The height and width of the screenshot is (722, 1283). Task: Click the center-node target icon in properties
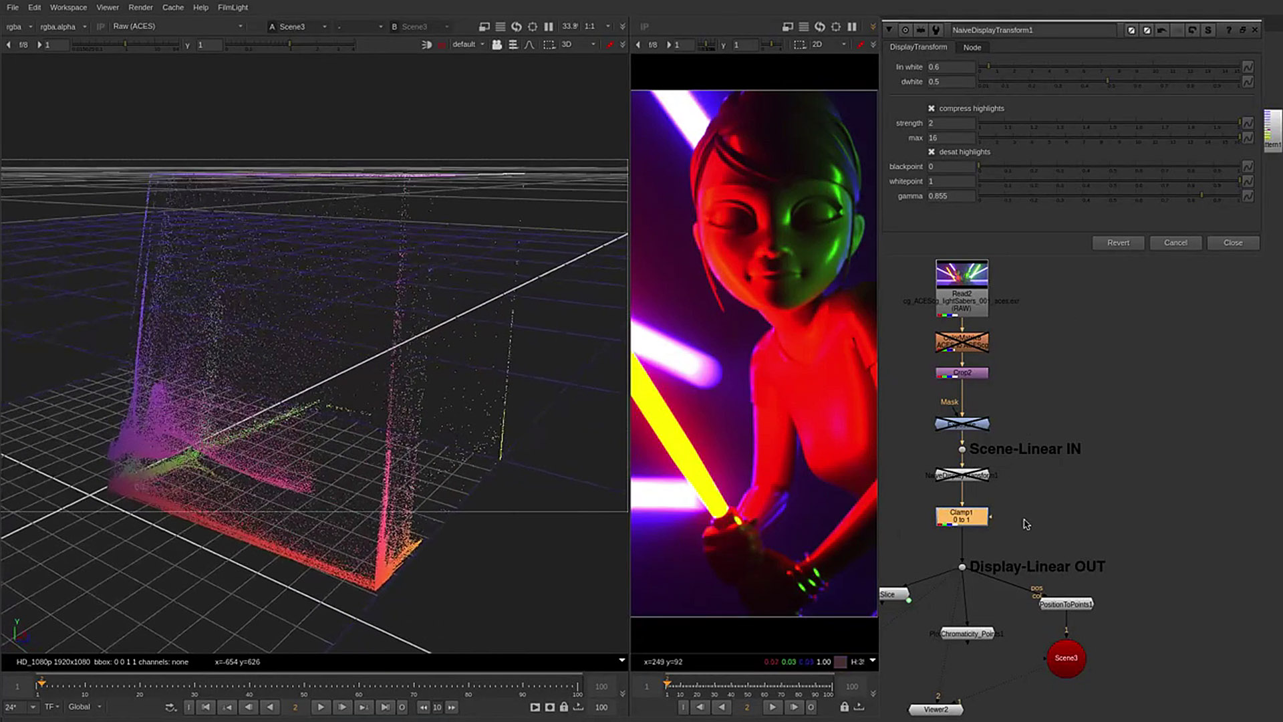pyautogui.click(x=905, y=30)
